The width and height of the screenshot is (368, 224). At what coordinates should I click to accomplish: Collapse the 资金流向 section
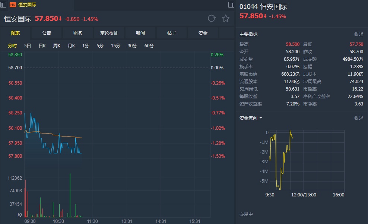pos(358,118)
